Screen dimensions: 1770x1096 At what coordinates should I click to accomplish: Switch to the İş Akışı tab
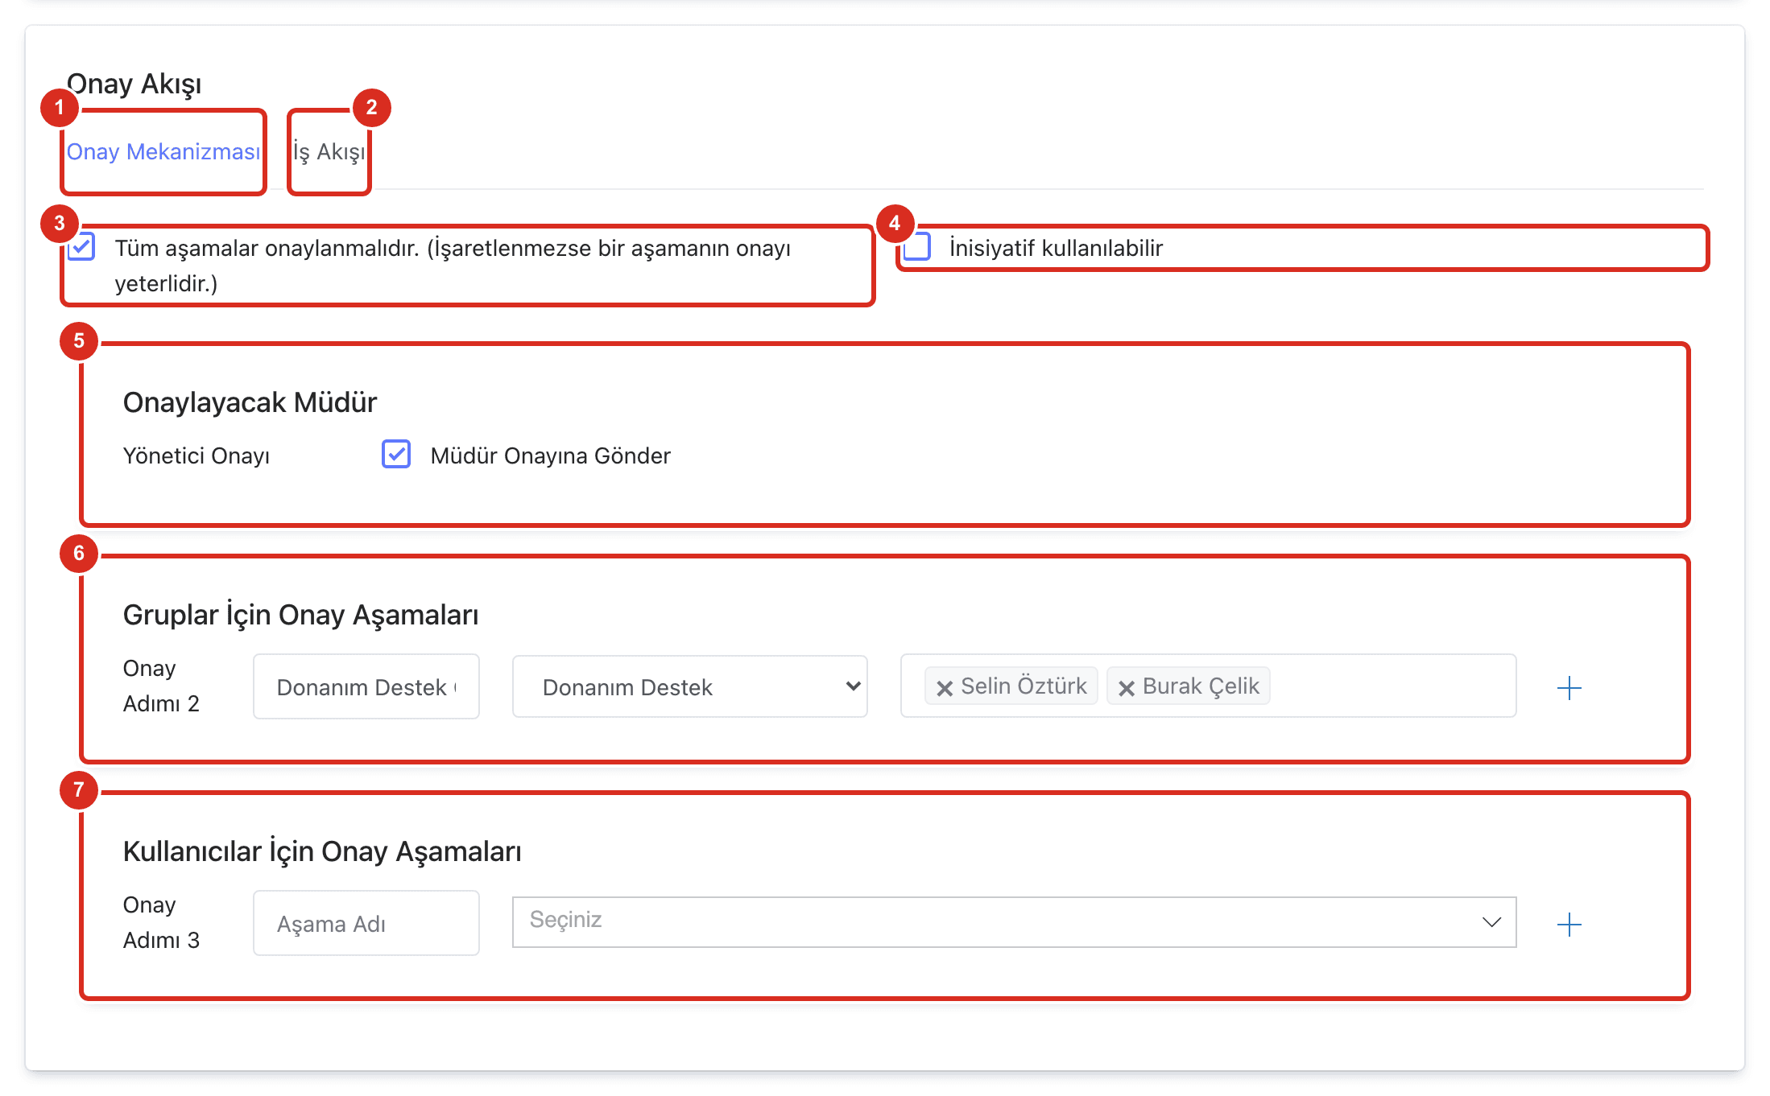[329, 152]
